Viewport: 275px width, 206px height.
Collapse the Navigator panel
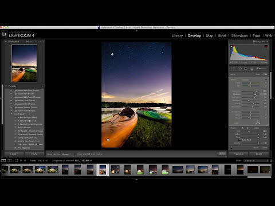[x=6, y=41]
